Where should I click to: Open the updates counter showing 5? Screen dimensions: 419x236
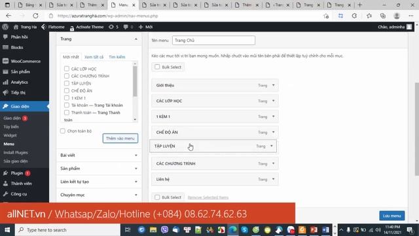coord(113,27)
